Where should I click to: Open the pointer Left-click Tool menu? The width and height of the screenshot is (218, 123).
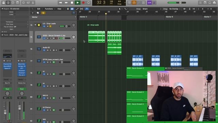tap(120, 9)
